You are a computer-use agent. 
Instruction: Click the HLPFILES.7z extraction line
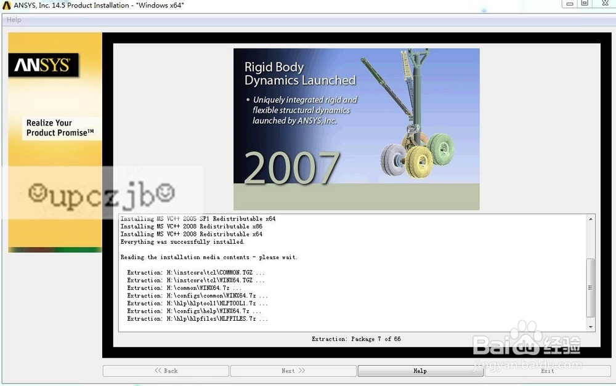tap(197, 319)
